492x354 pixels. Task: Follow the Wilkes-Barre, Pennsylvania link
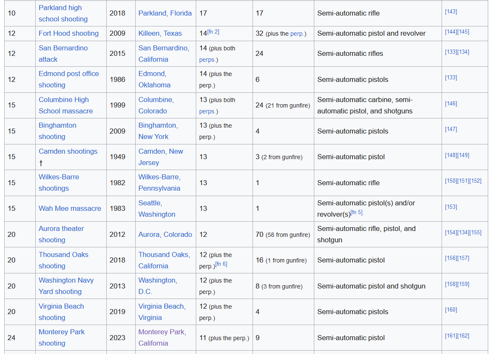159,183
